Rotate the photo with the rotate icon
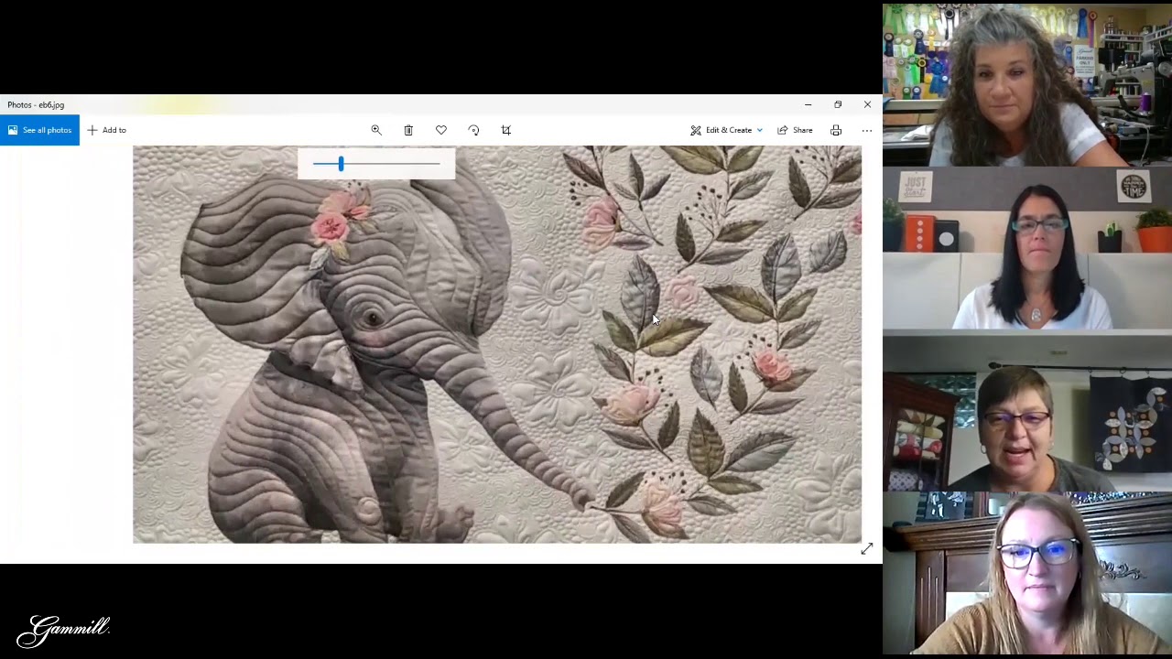Viewport: 1172px width, 659px height. (473, 130)
